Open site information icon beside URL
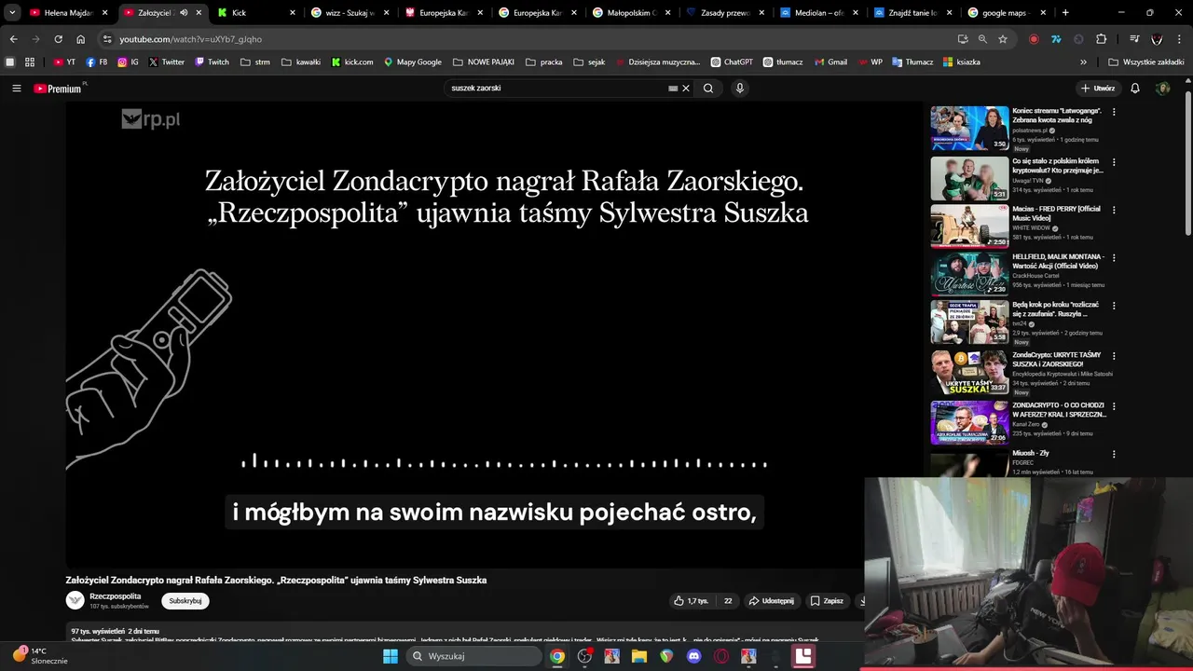 point(107,39)
